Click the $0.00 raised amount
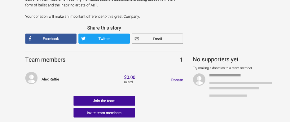This screenshot has height=122, width=290. click(130, 77)
